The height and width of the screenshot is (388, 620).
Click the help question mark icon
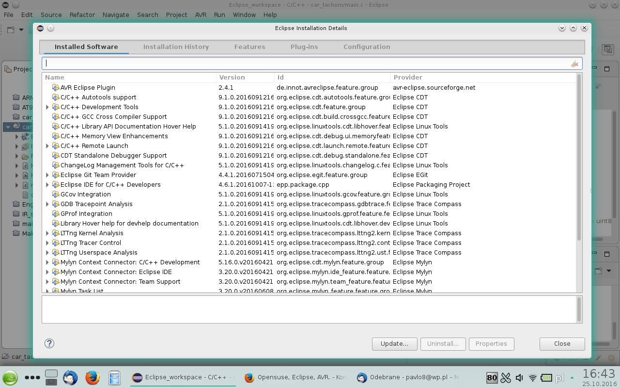pyautogui.click(x=49, y=343)
